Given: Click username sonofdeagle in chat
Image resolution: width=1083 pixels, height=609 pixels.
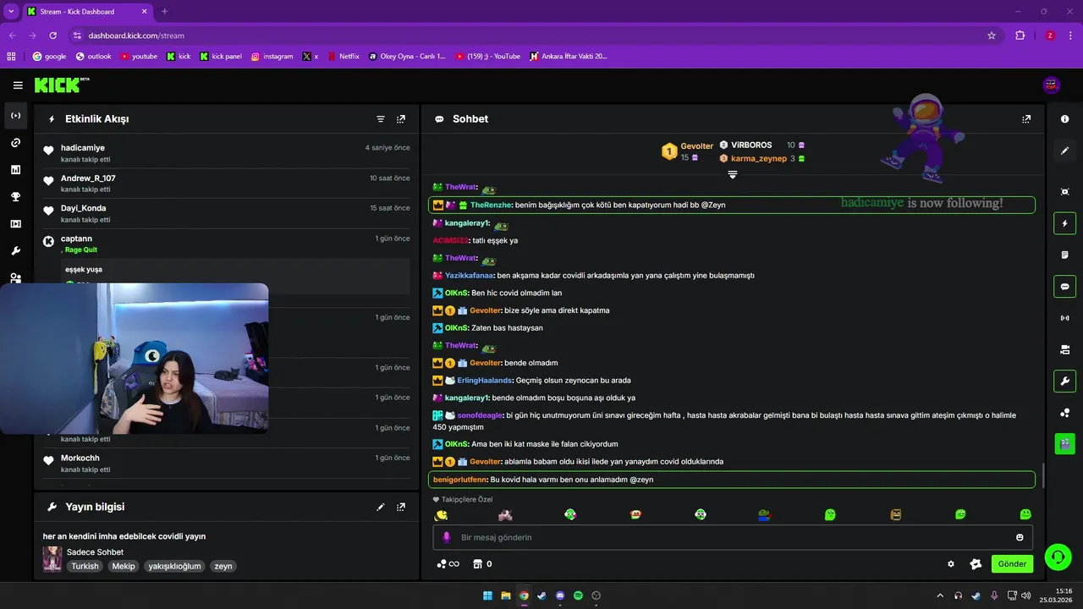Looking at the screenshot, I should point(481,415).
